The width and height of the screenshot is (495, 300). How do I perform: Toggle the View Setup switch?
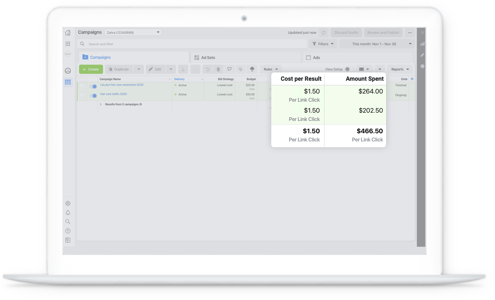pos(349,69)
